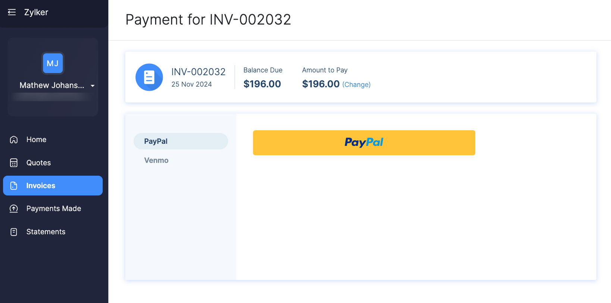Click the MJ avatar badge

pyautogui.click(x=53, y=63)
